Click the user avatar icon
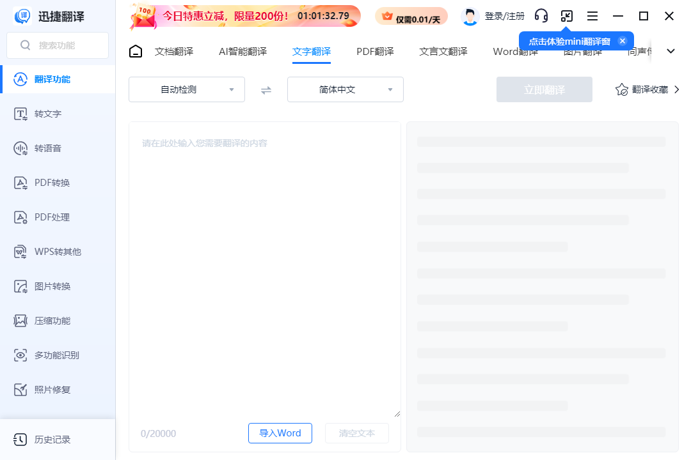The image size is (691, 460). [x=470, y=17]
